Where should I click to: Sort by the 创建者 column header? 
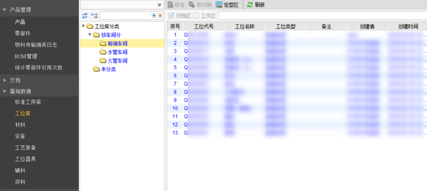click(367, 26)
